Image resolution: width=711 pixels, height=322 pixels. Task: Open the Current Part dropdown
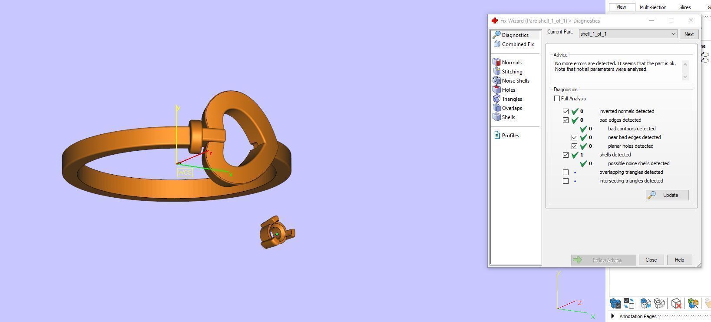point(628,34)
